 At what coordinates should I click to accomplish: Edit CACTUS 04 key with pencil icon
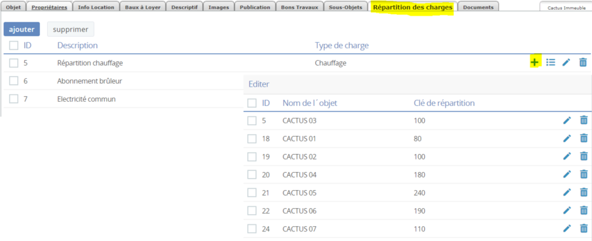pos(567,175)
